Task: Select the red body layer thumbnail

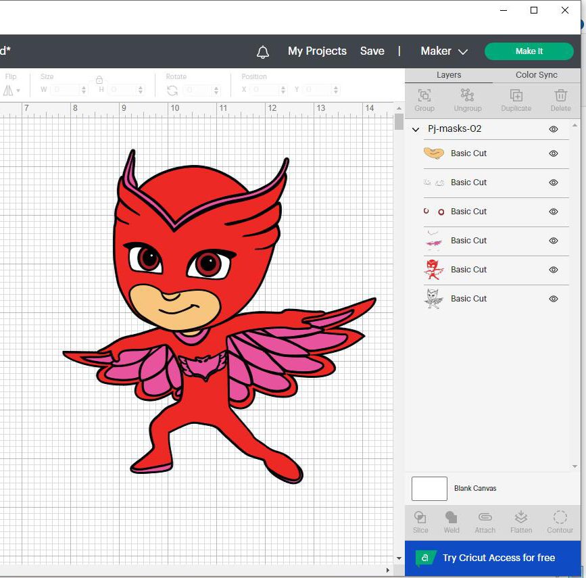Action: [x=433, y=270]
